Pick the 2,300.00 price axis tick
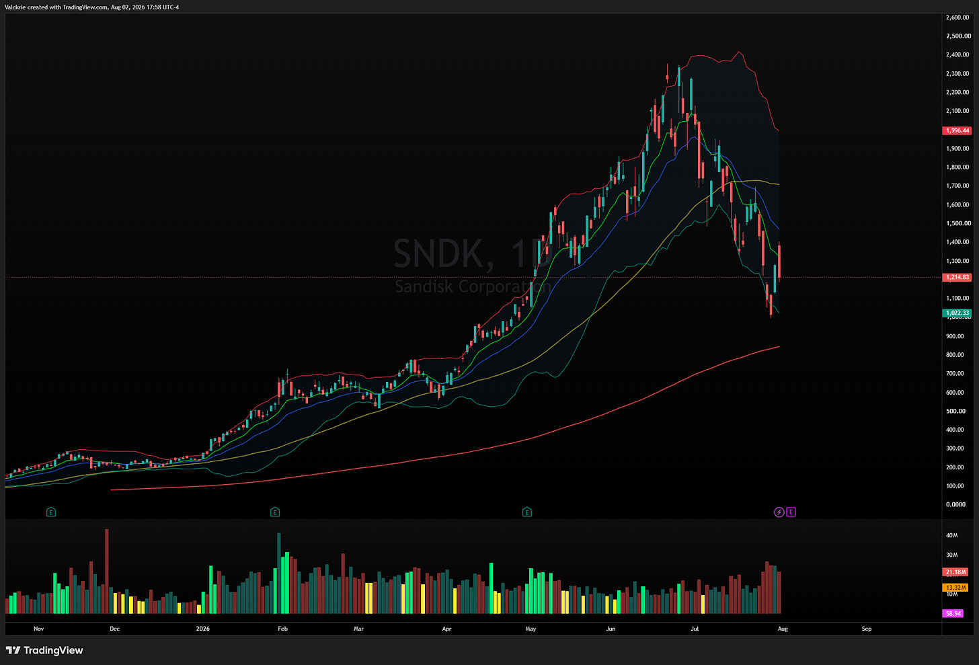Viewport: 979px width, 665px height. coord(957,74)
